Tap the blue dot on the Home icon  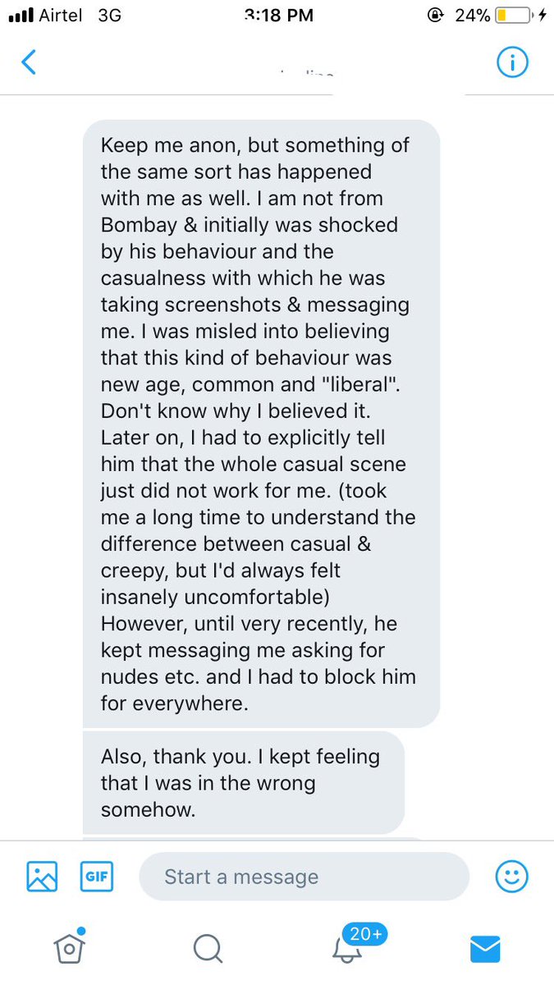pos(81,932)
